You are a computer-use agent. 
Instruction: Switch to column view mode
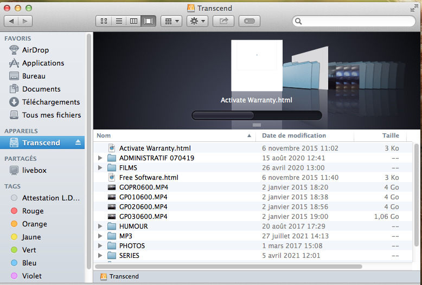[133, 21]
